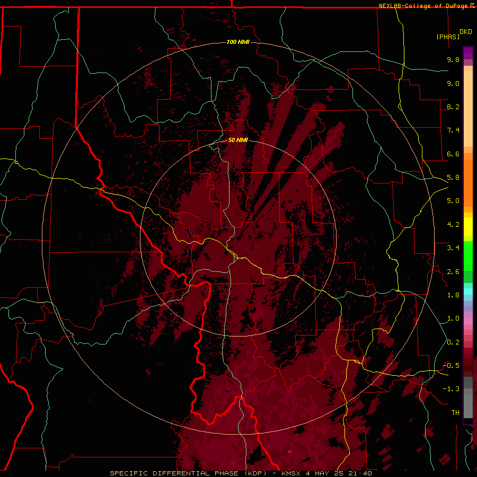This screenshot has height=477, width=477.
Task: Click the [PHAS] label near colorbar
Action: (x=448, y=37)
